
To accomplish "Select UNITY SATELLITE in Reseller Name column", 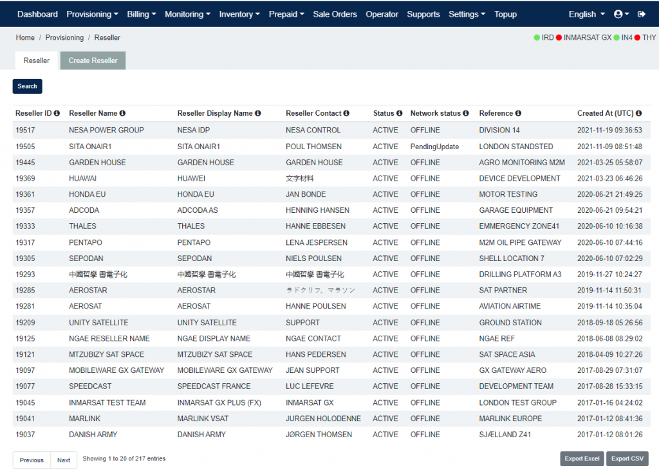I will [98, 323].
